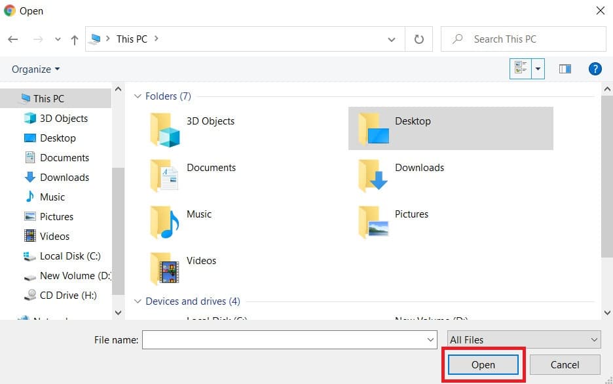Open the view options dropdown arrow
This screenshot has height=384, width=613.
point(538,69)
